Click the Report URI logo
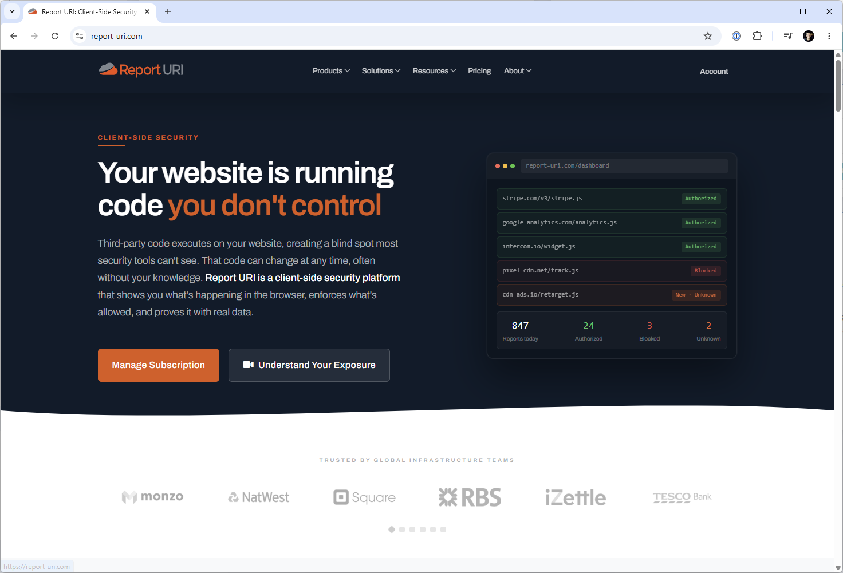This screenshot has height=573, width=843. [x=141, y=70]
